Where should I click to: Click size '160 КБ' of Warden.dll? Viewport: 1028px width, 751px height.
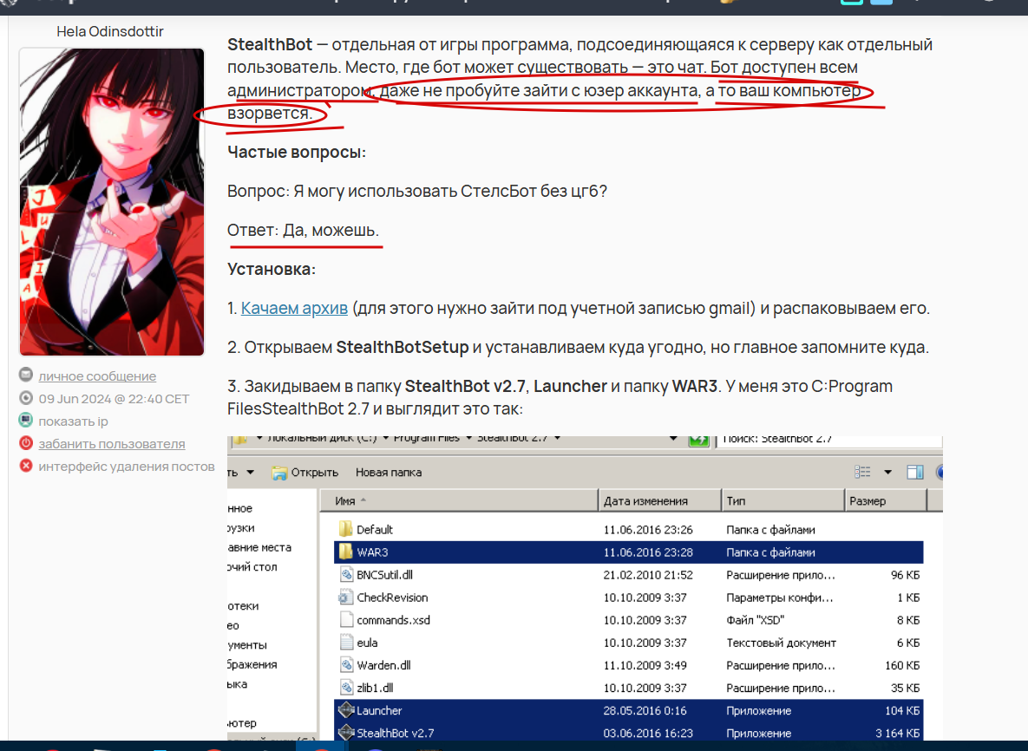pos(902,665)
